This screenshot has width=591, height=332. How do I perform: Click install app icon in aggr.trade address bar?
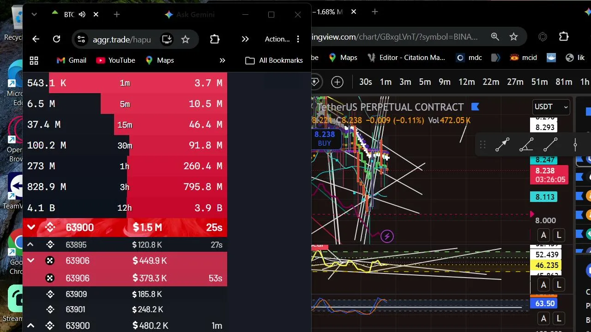[167, 39]
